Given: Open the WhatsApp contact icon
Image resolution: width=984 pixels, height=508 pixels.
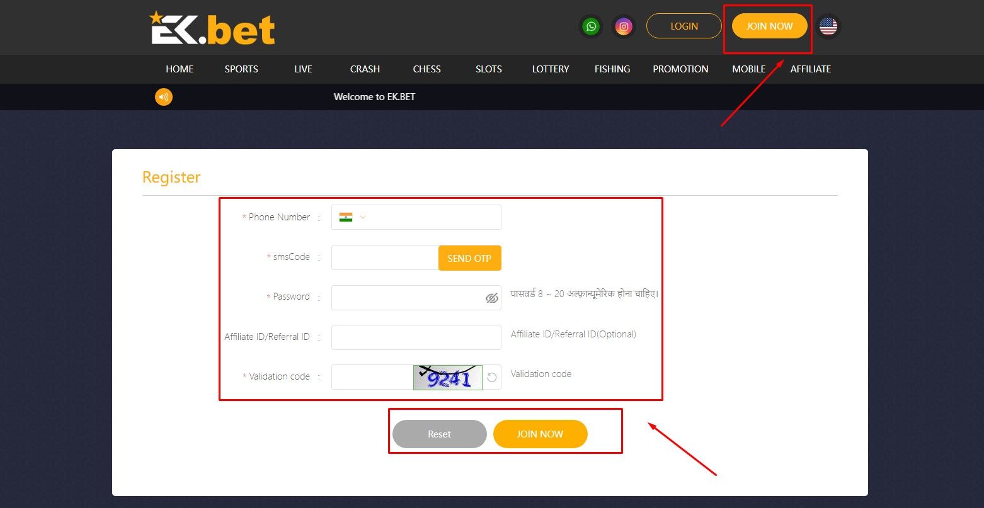Looking at the screenshot, I should [591, 26].
